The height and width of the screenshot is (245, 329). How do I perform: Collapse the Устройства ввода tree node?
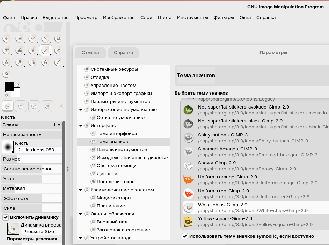pos(81,238)
